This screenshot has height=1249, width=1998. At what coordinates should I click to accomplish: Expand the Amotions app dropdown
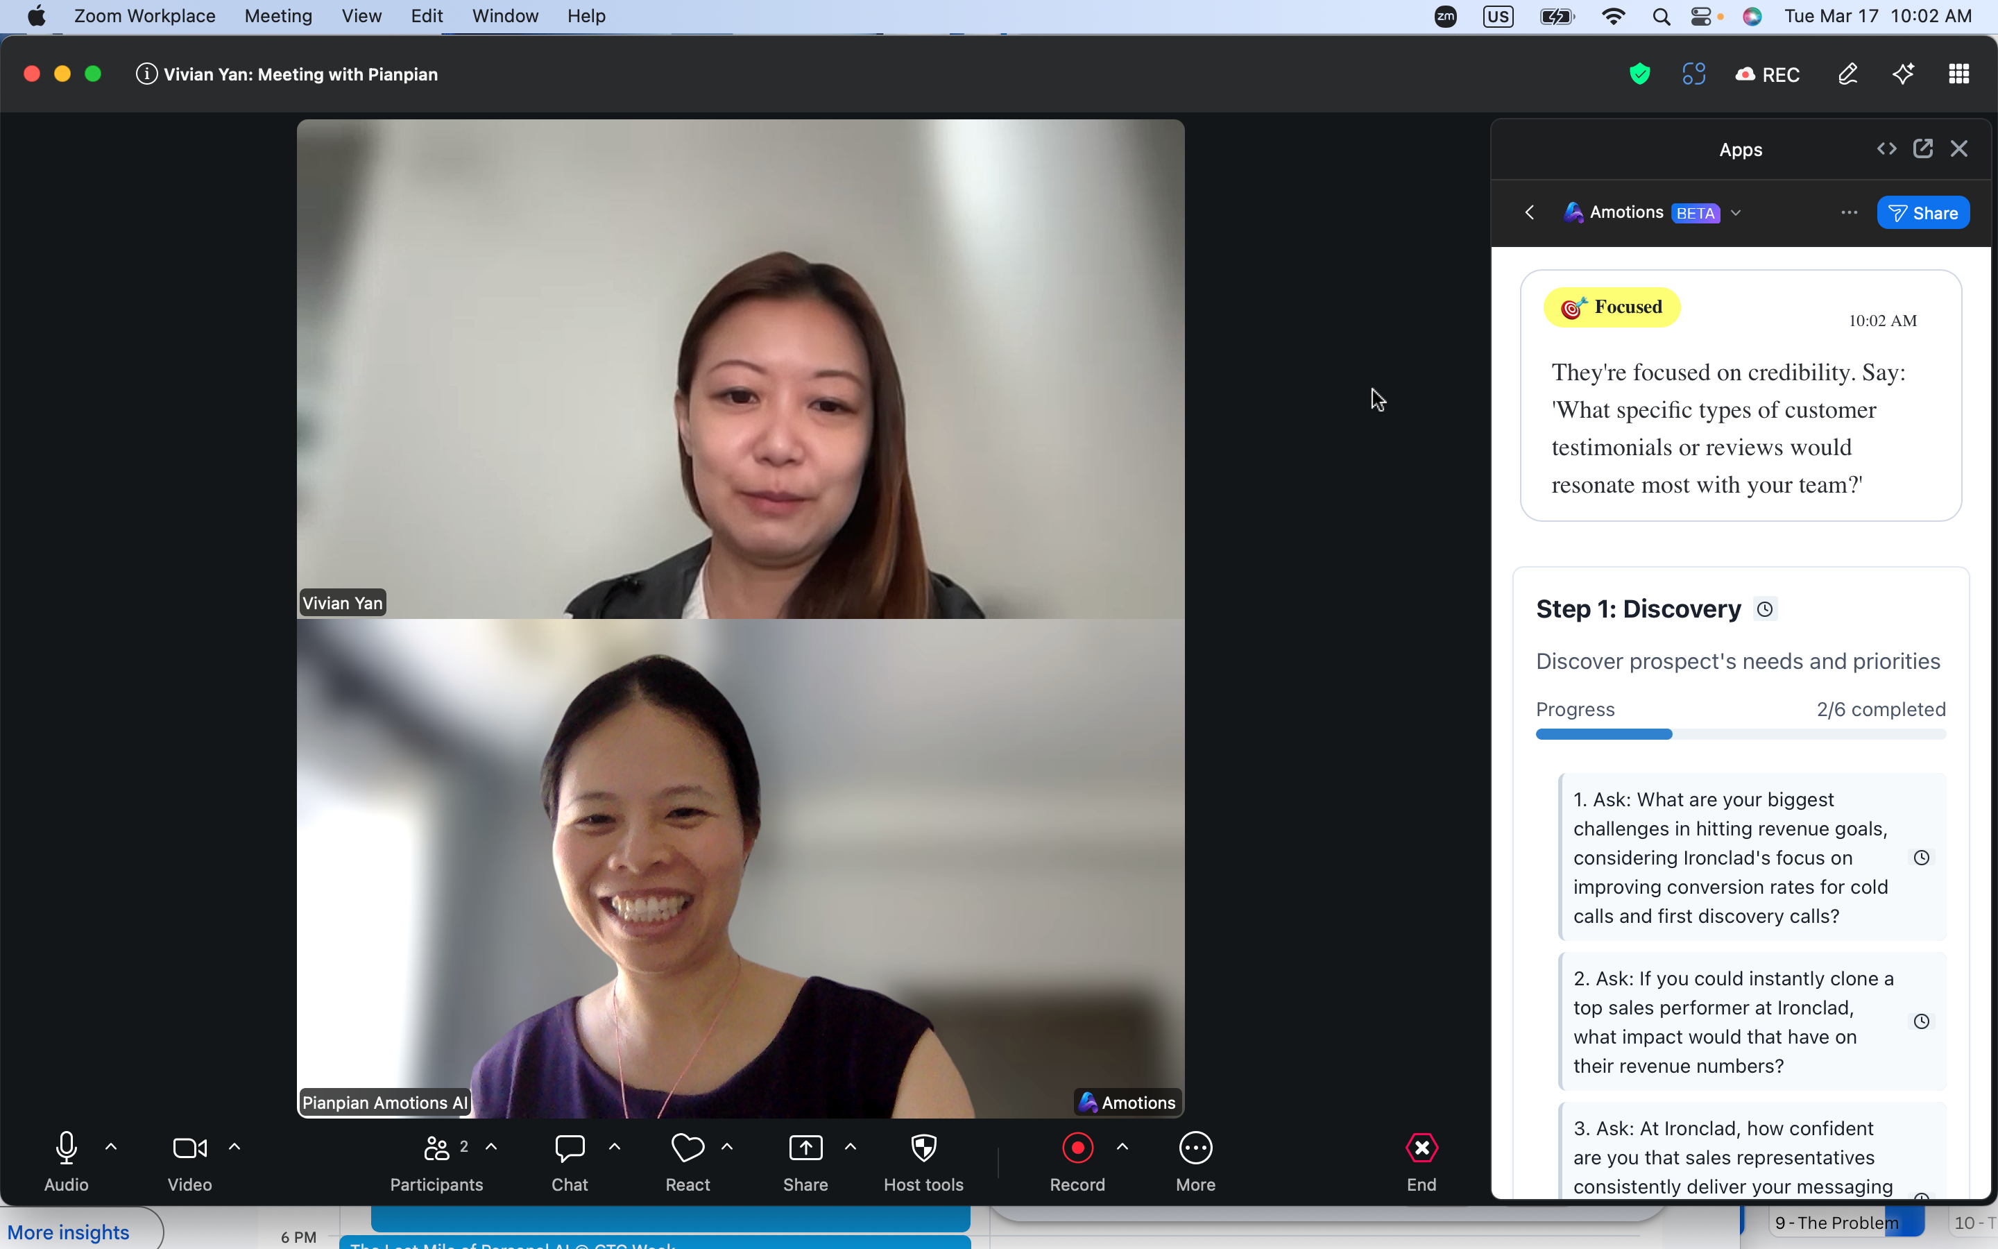[x=1736, y=212]
